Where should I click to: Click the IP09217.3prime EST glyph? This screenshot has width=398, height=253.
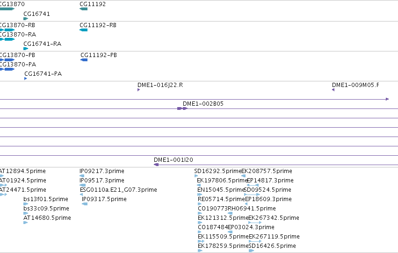pyautogui.click(x=82, y=176)
